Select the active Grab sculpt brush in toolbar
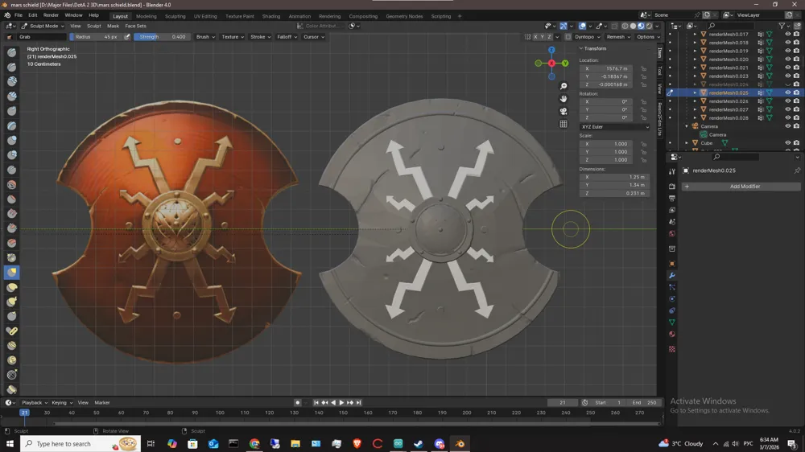The height and width of the screenshot is (452, 805). coord(12,273)
